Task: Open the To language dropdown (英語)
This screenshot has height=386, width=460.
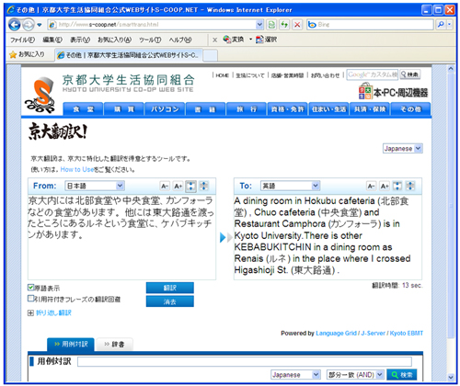Action: pos(290,186)
